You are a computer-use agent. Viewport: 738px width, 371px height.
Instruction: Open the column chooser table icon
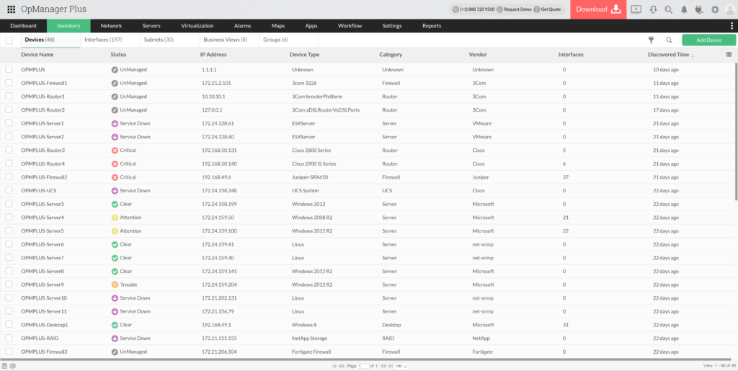pyautogui.click(x=729, y=55)
